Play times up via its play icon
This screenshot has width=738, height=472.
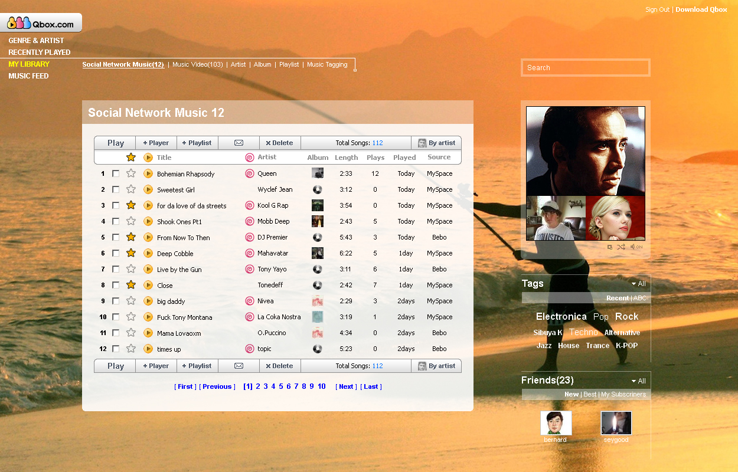[x=148, y=349]
